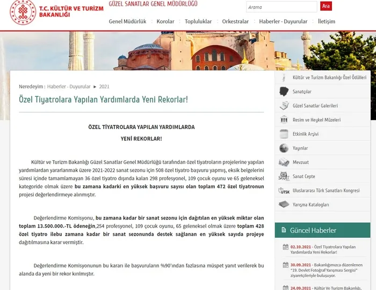Viewport: 376px width, 290px height.
Task: Open Yayınlar sidebar link
Action: tap(300, 148)
